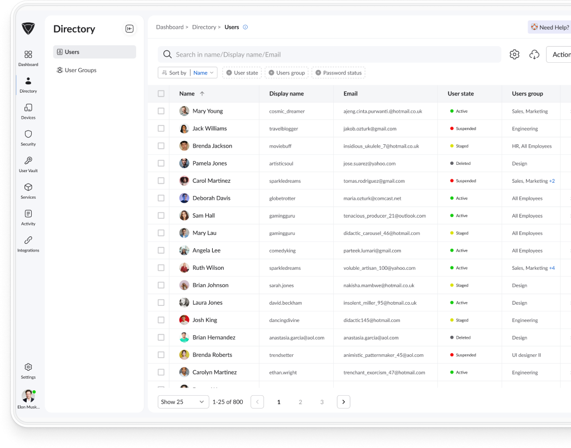
Task: Click Jack Williams's avatar
Action: pyautogui.click(x=184, y=128)
